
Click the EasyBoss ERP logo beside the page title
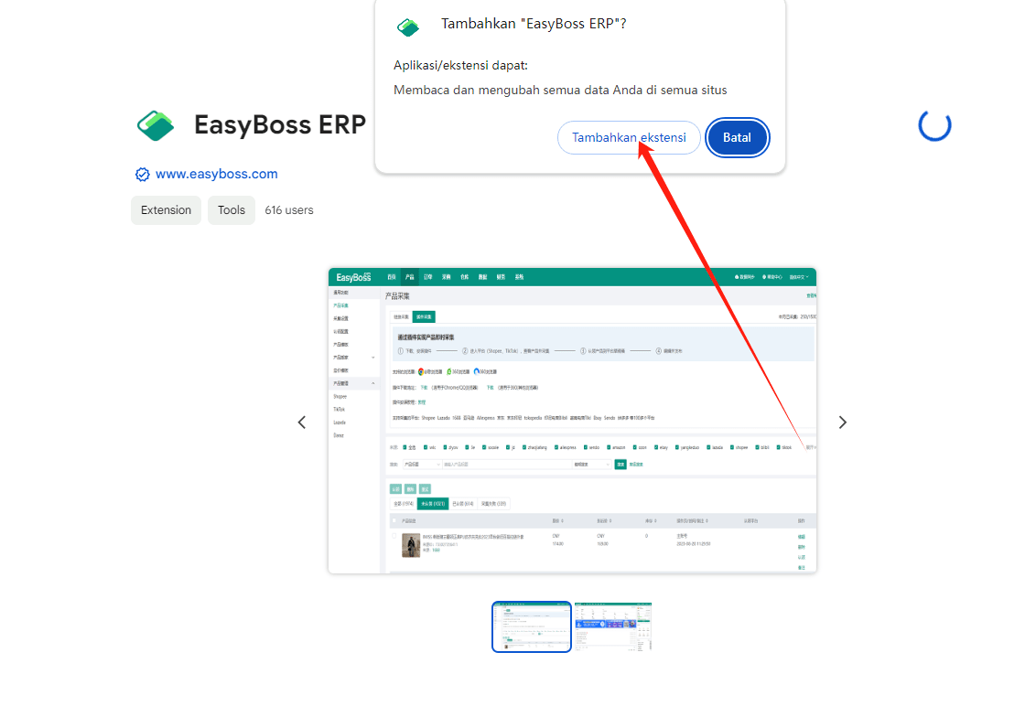pos(156,125)
